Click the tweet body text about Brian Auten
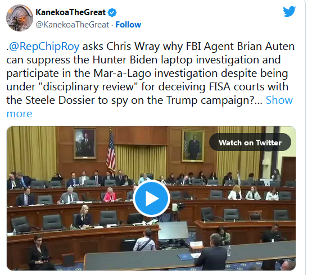Image resolution: width=312 pixels, height=275 pixels. coord(150,73)
